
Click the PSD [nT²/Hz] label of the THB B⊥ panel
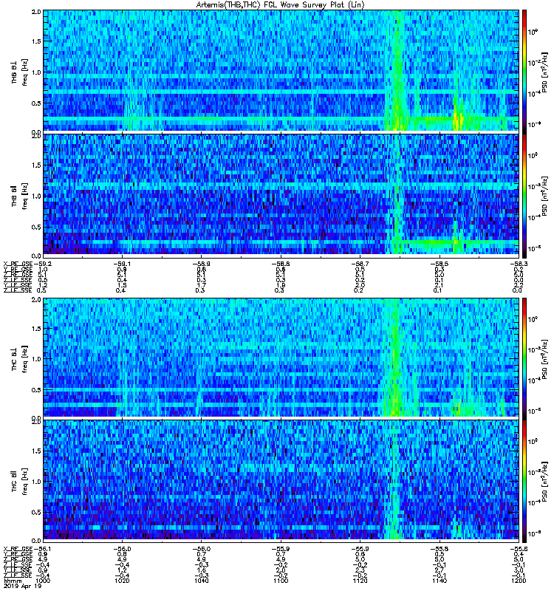click(x=545, y=72)
